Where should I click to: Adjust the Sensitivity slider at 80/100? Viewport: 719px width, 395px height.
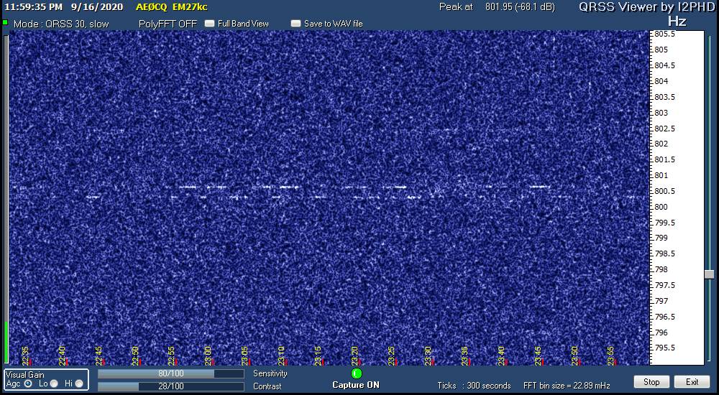click(170, 374)
